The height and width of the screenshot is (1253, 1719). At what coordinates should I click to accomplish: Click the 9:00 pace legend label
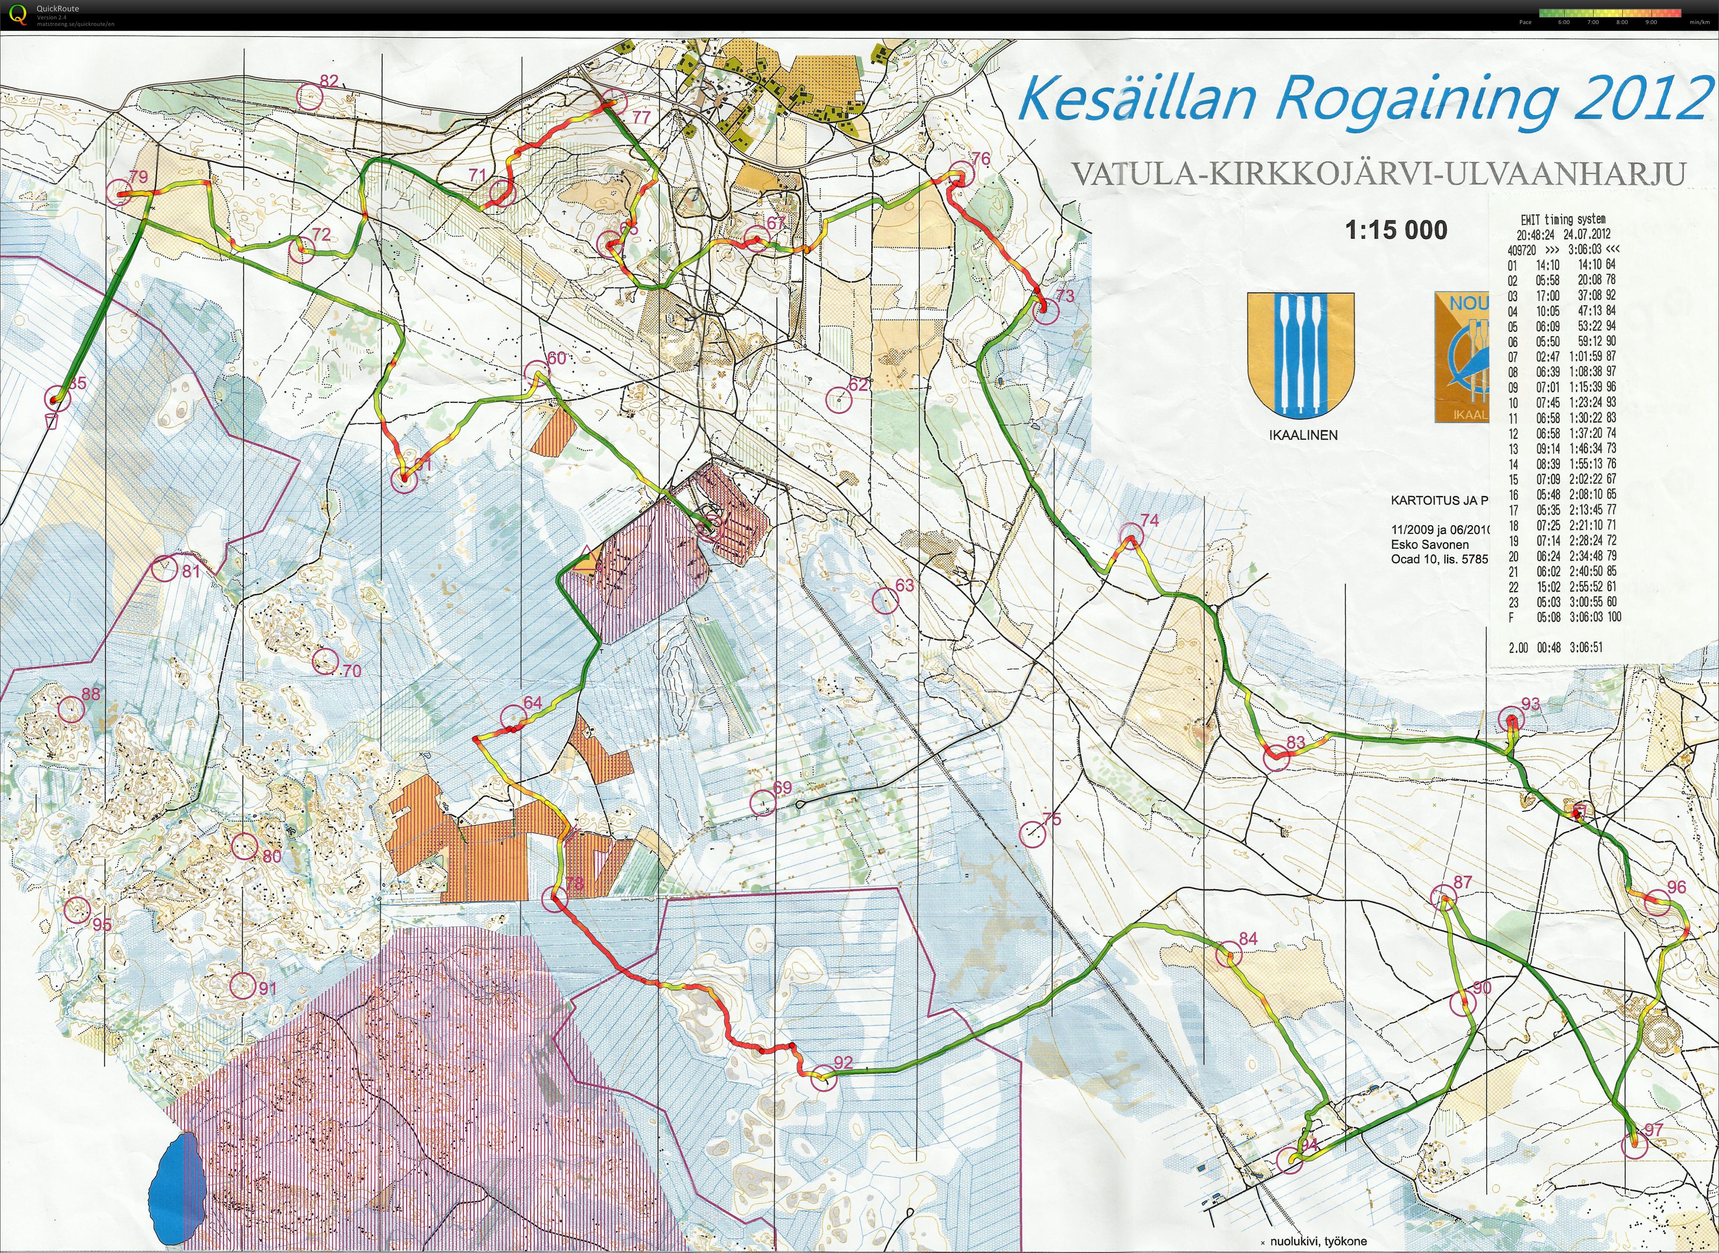[1651, 23]
